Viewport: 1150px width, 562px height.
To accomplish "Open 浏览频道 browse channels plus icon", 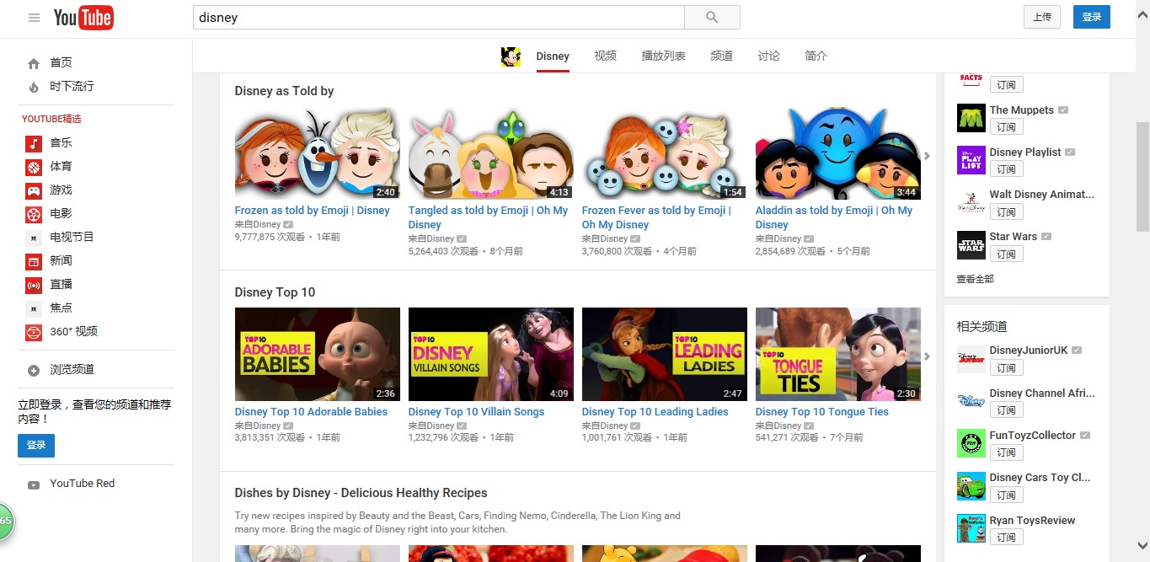I will click(x=34, y=370).
